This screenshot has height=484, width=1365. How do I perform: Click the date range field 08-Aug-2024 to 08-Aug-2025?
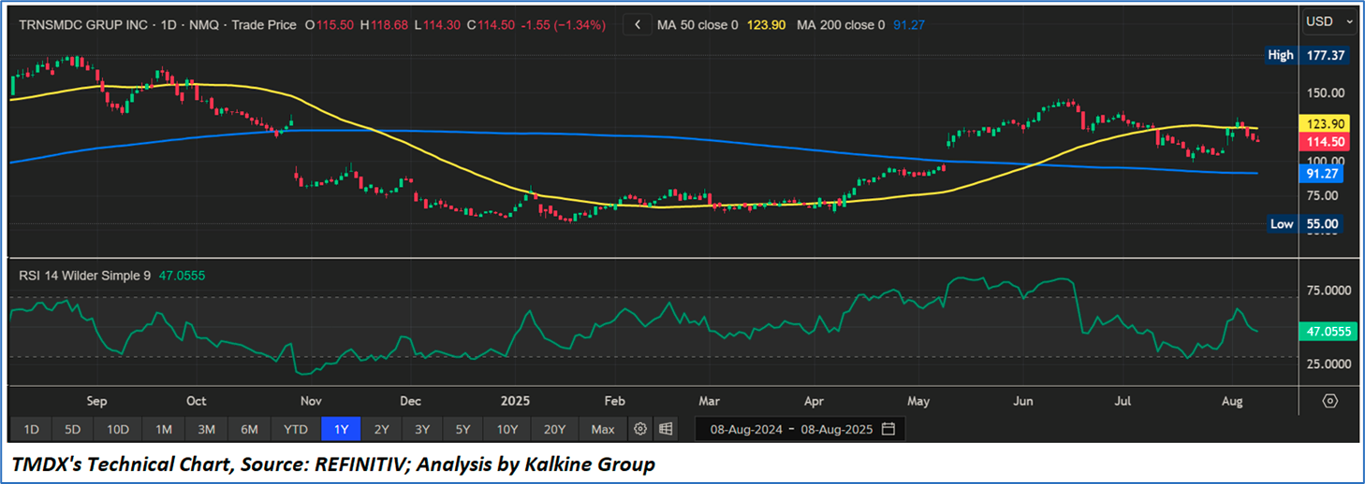click(x=789, y=429)
